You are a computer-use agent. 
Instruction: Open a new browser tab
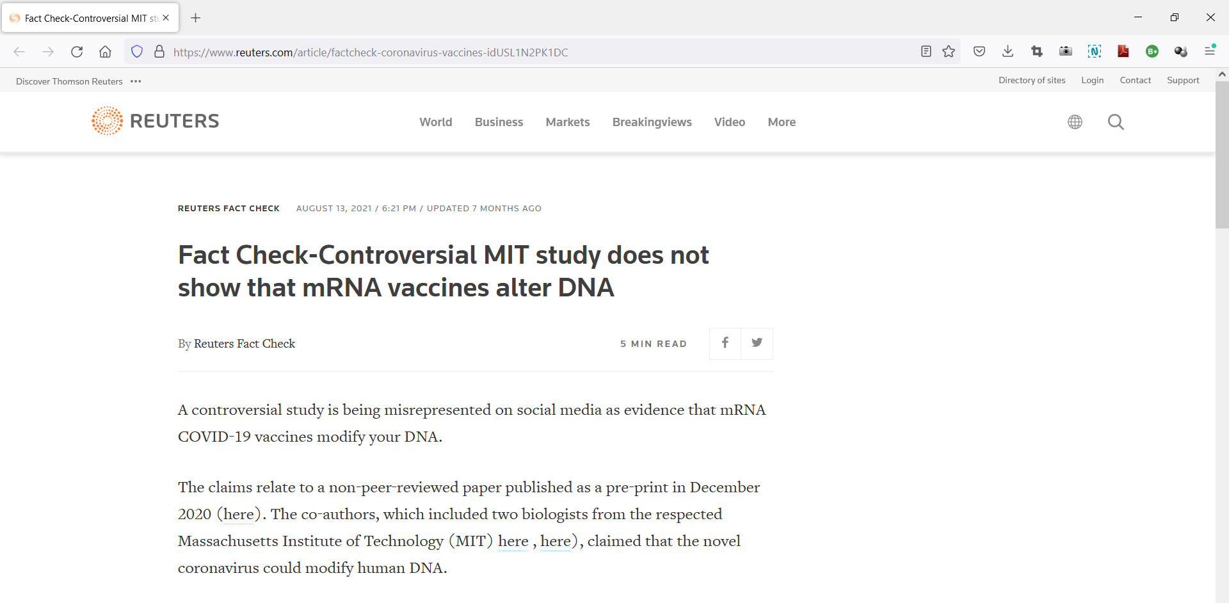pos(196,18)
